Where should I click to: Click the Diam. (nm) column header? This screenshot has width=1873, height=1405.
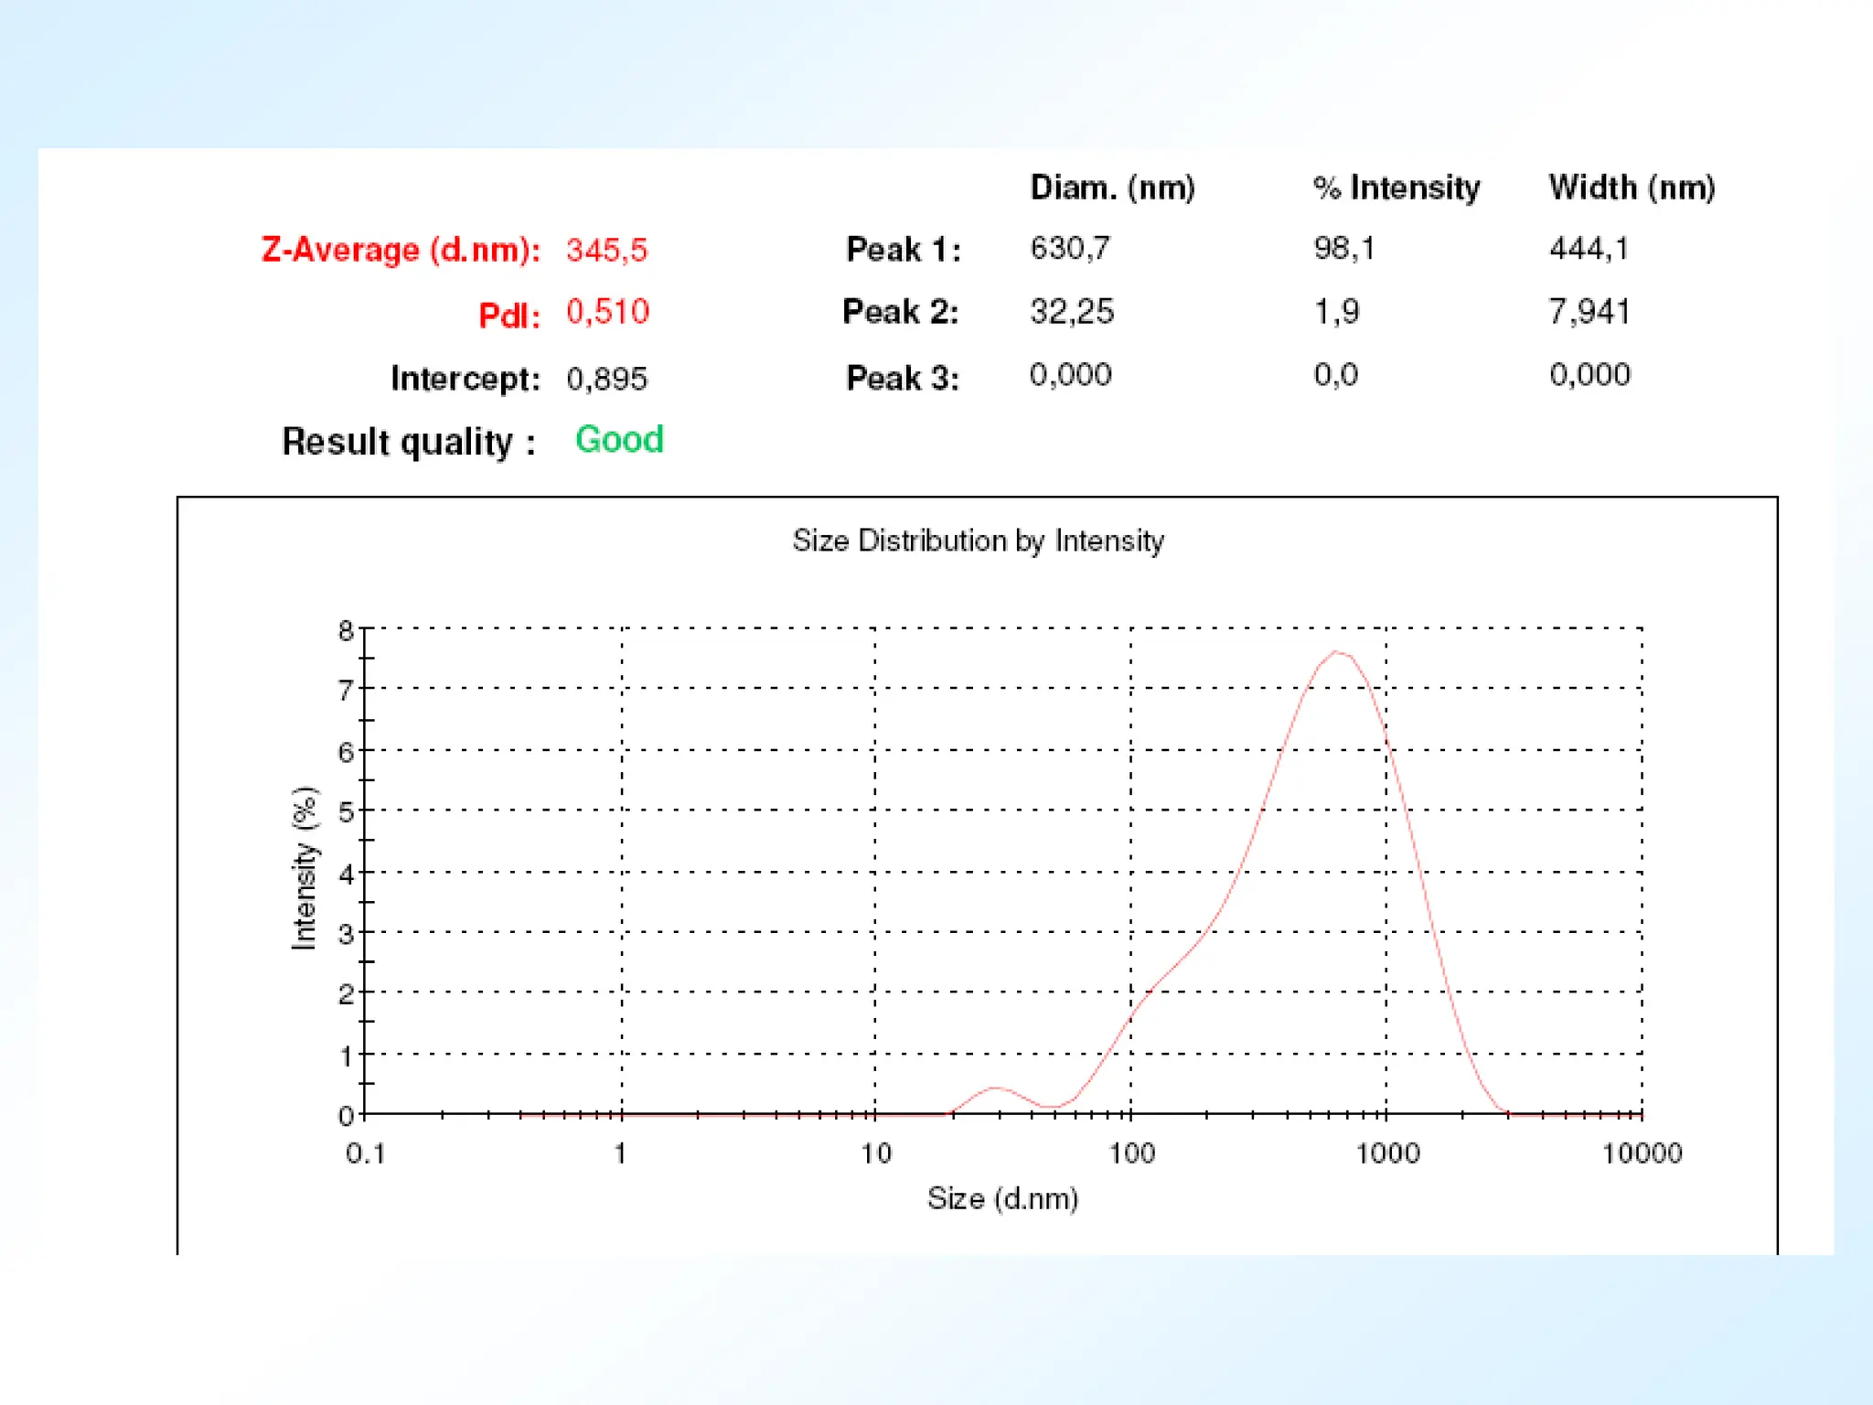[1112, 188]
